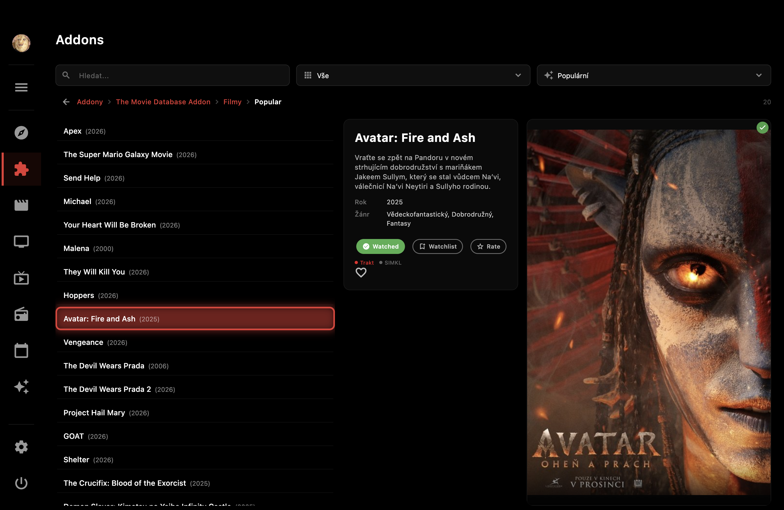This screenshot has width=784, height=510.
Task: Open the TV shows monitor icon
Action: 21,241
